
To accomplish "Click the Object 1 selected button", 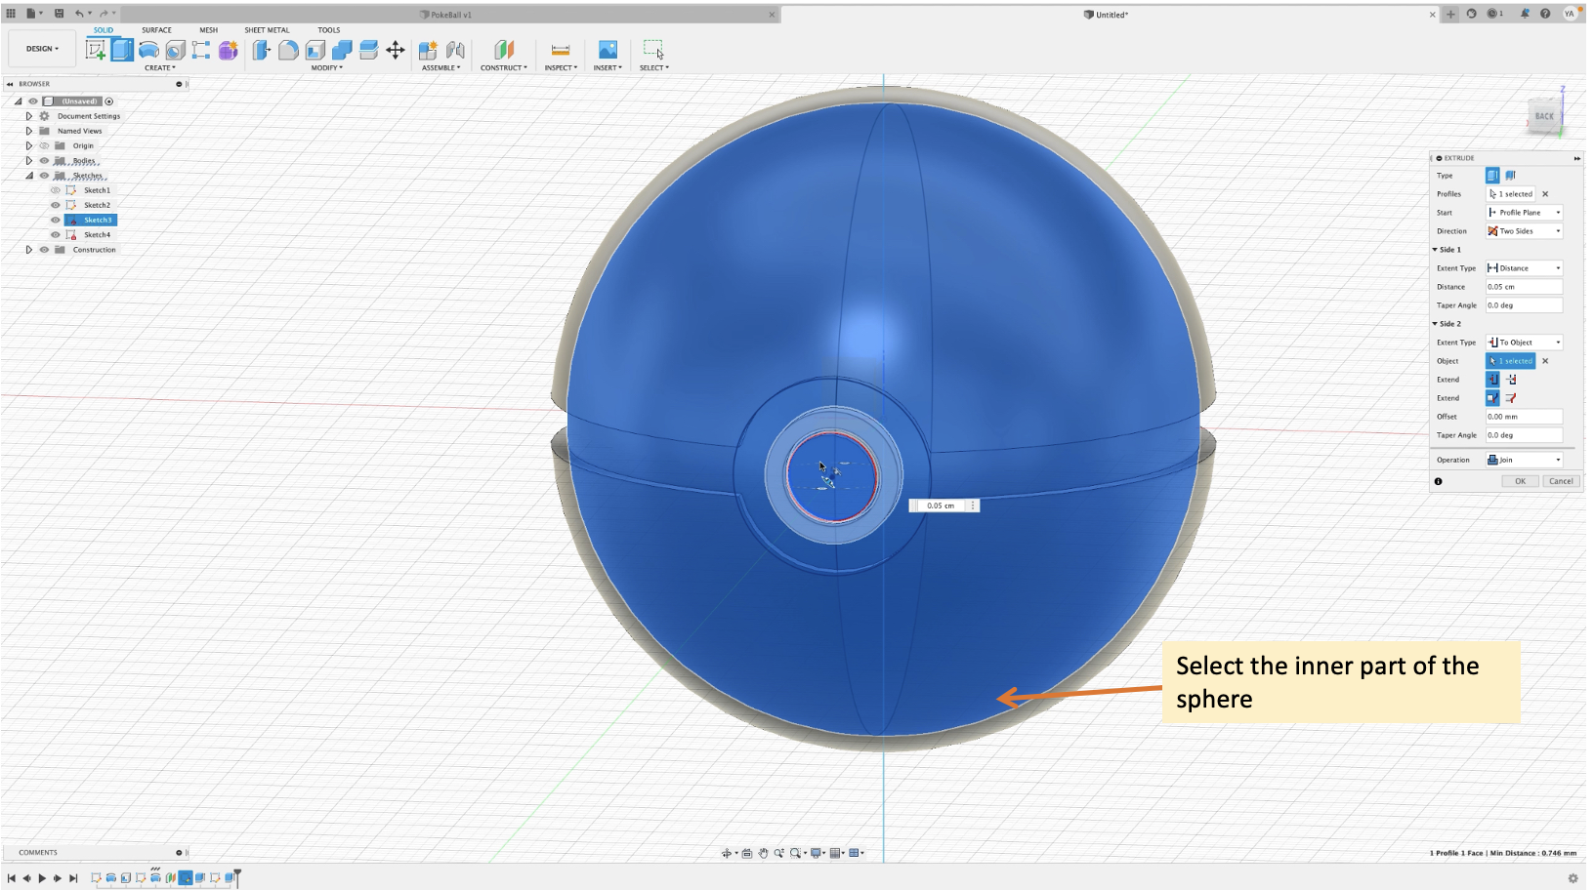I will pyautogui.click(x=1511, y=361).
